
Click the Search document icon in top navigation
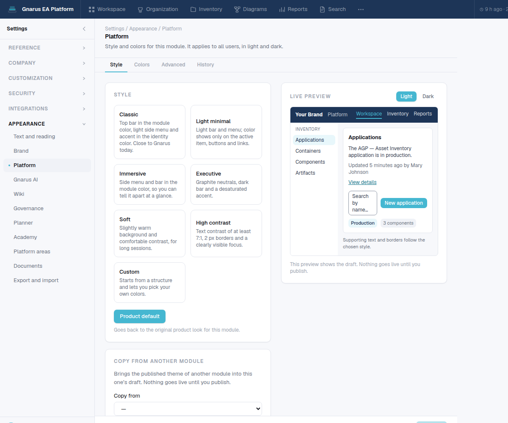point(323,9)
